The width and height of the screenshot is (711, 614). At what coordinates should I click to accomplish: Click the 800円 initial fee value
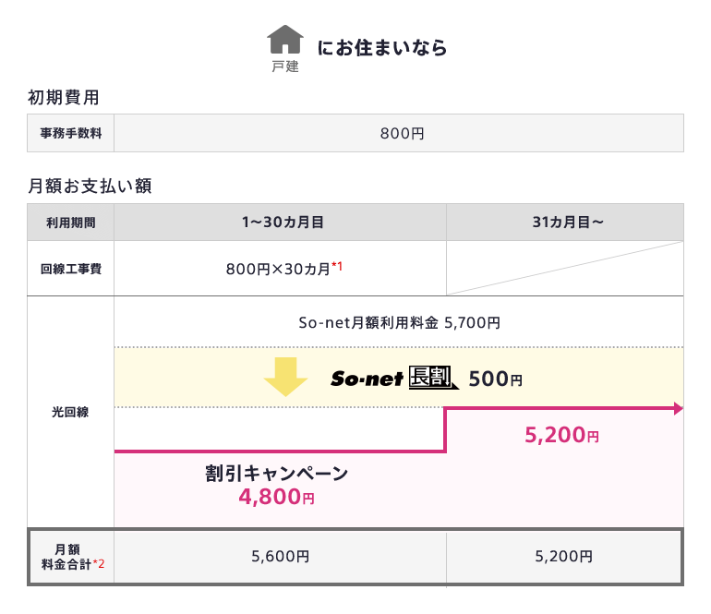[x=402, y=133]
